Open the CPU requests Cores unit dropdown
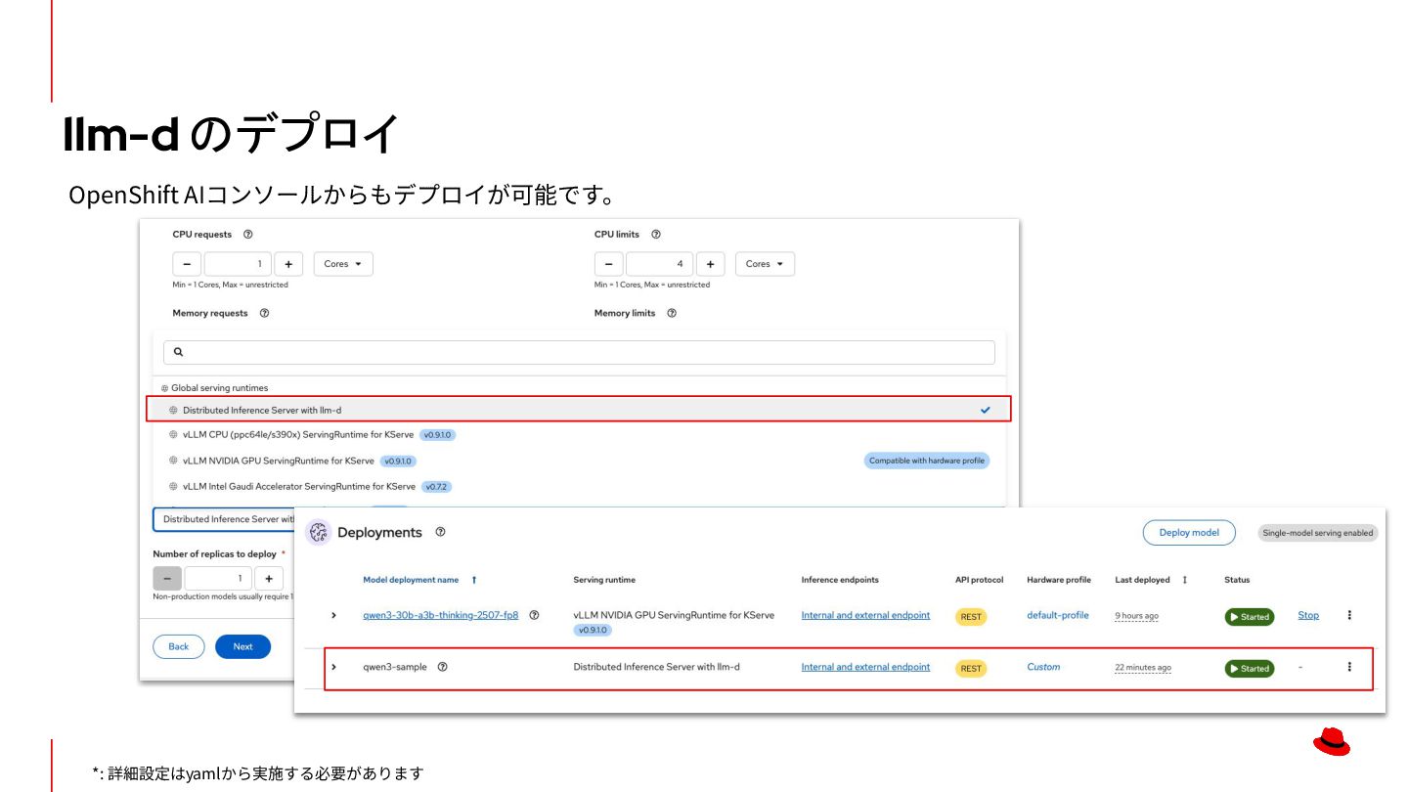 [343, 264]
